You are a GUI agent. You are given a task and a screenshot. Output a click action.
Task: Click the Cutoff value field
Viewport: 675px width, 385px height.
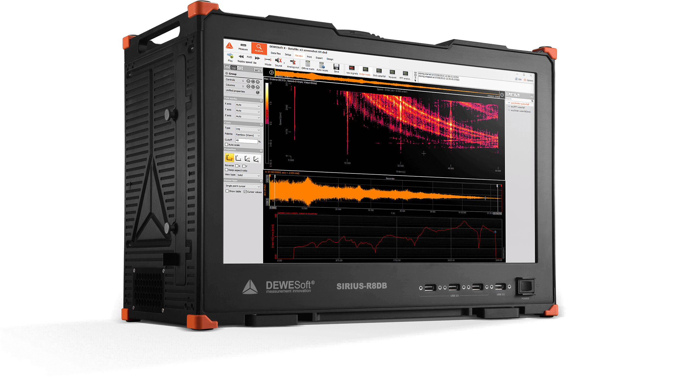point(246,141)
